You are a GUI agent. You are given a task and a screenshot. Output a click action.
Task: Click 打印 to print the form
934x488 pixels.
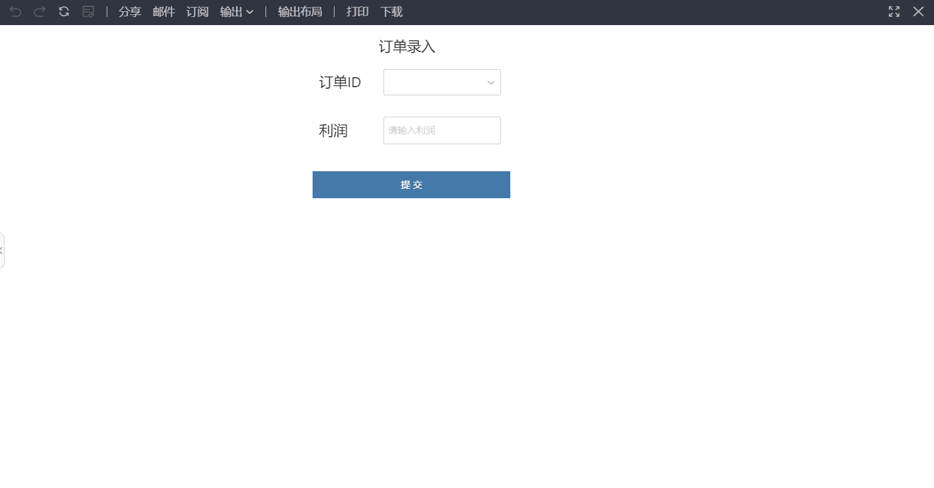tap(358, 12)
